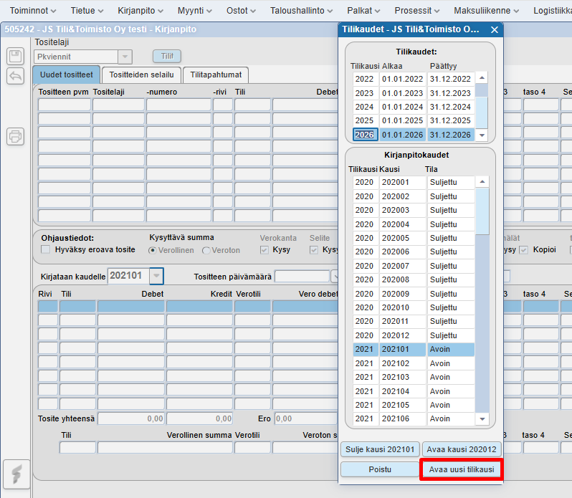Screen dimensions: 572x498
Task: Click the undo arrow icon in the sidebar
Action: (15, 76)
